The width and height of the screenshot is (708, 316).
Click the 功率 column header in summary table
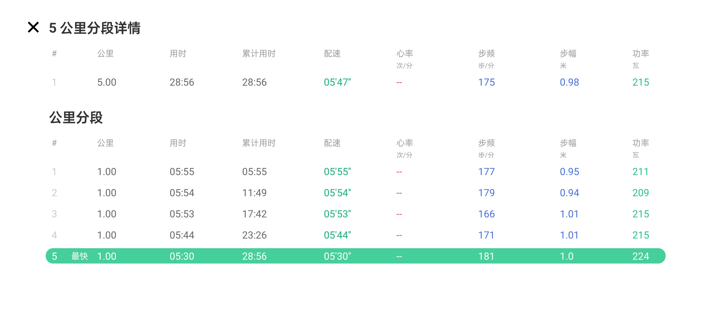click(640, 54)
